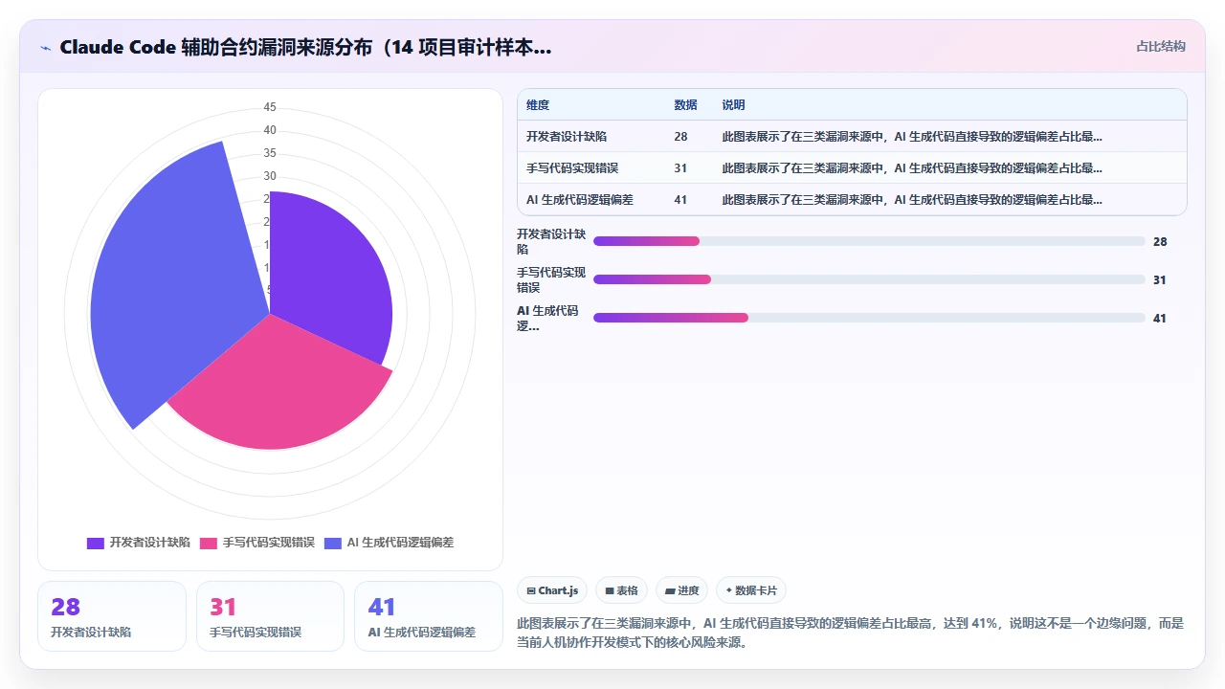Select the 进度 tag
1225x689 pixels.
coord(681,590)
